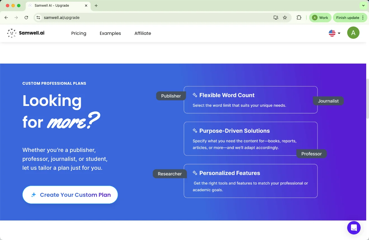Image resolution: width=369 pixels, height=240 pixels.
Task: Click the Finish update button
Action: [347, 18]
